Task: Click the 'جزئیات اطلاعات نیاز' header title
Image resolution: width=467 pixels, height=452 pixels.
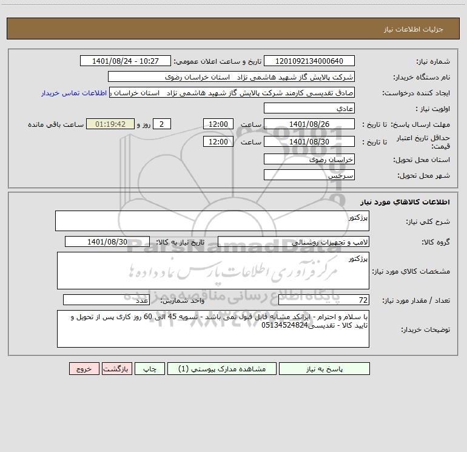Action: point(414,29)
